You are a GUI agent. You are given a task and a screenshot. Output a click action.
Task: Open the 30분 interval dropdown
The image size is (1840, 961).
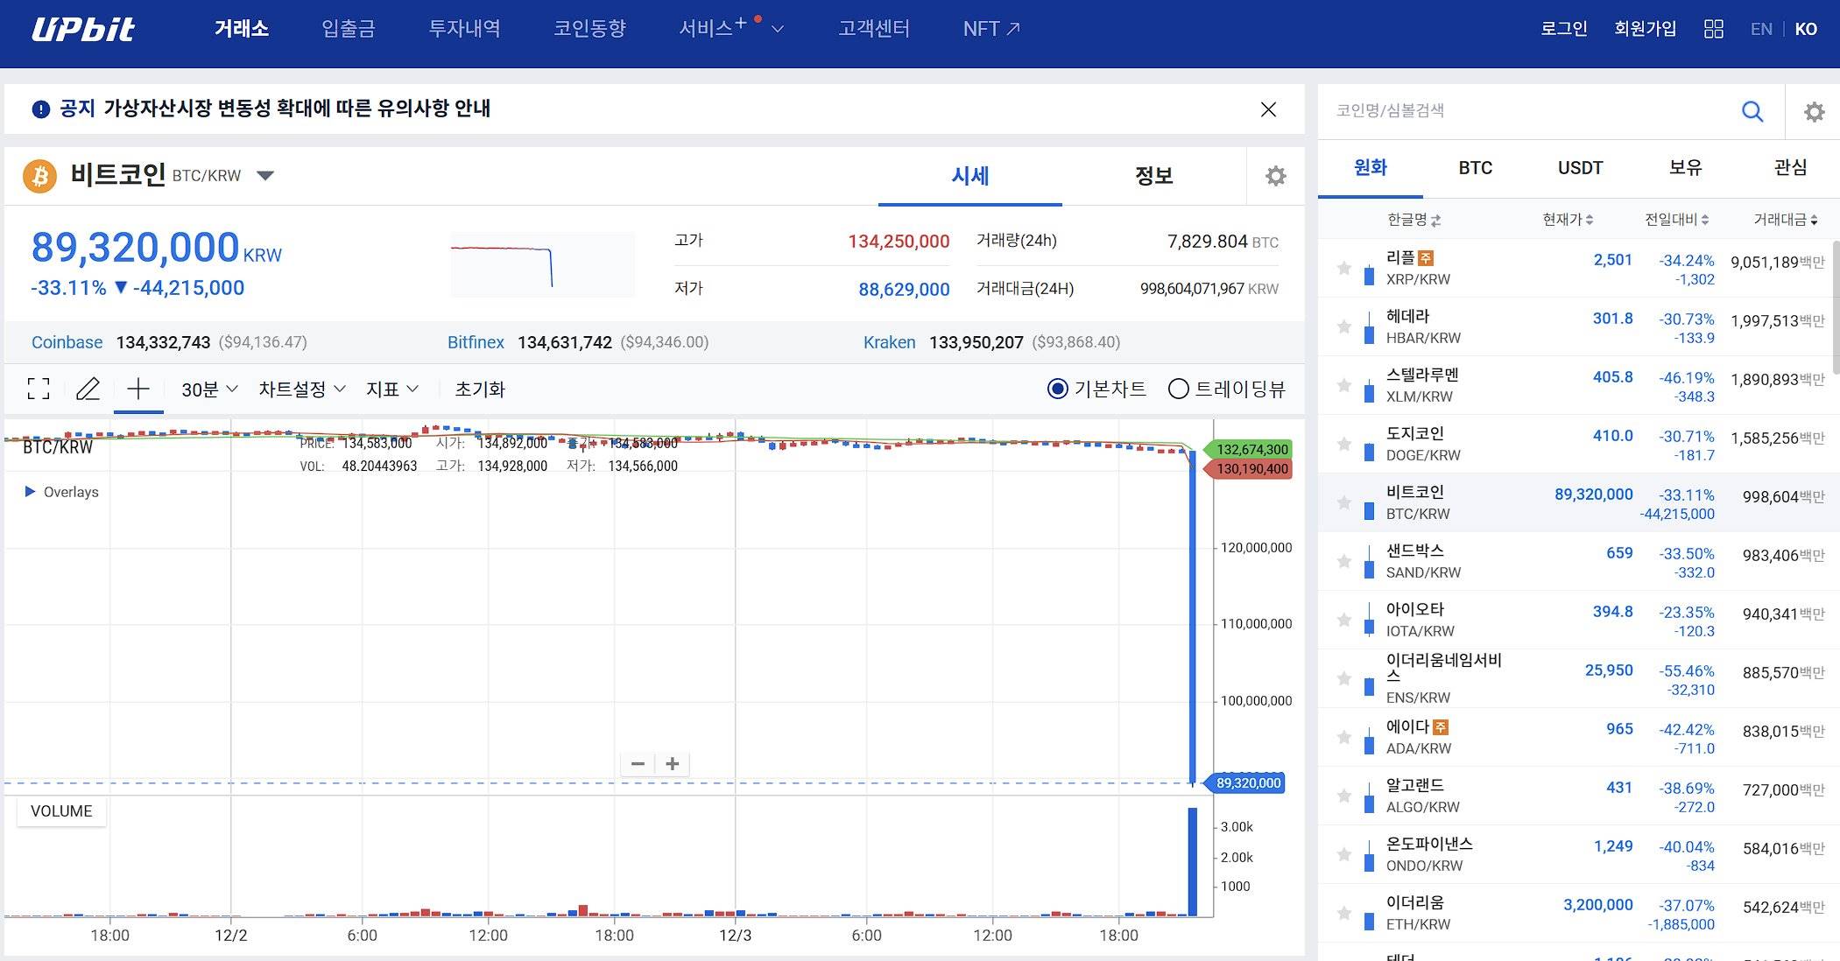pos(209,389)
